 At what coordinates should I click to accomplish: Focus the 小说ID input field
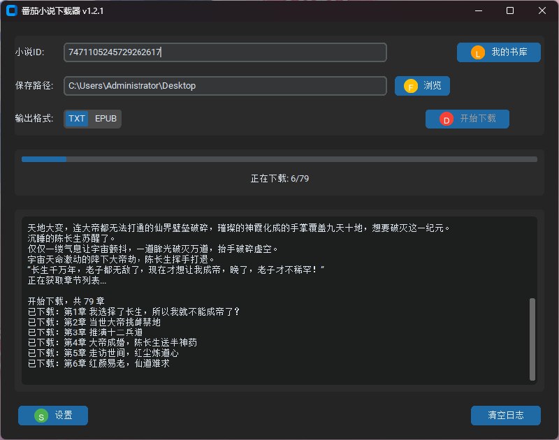225,52
